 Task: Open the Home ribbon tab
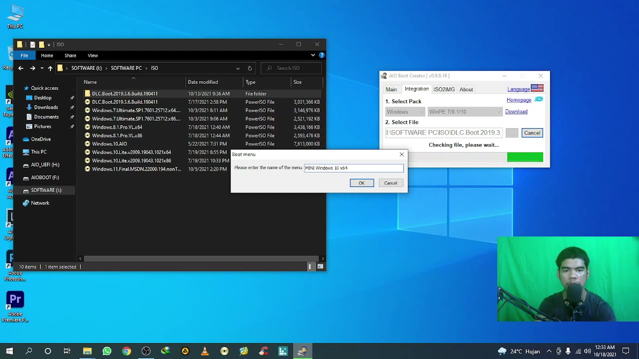(47, 55)
